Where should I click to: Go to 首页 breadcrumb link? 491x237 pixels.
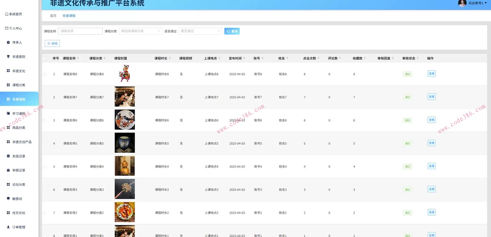click(x=53, y=16)
